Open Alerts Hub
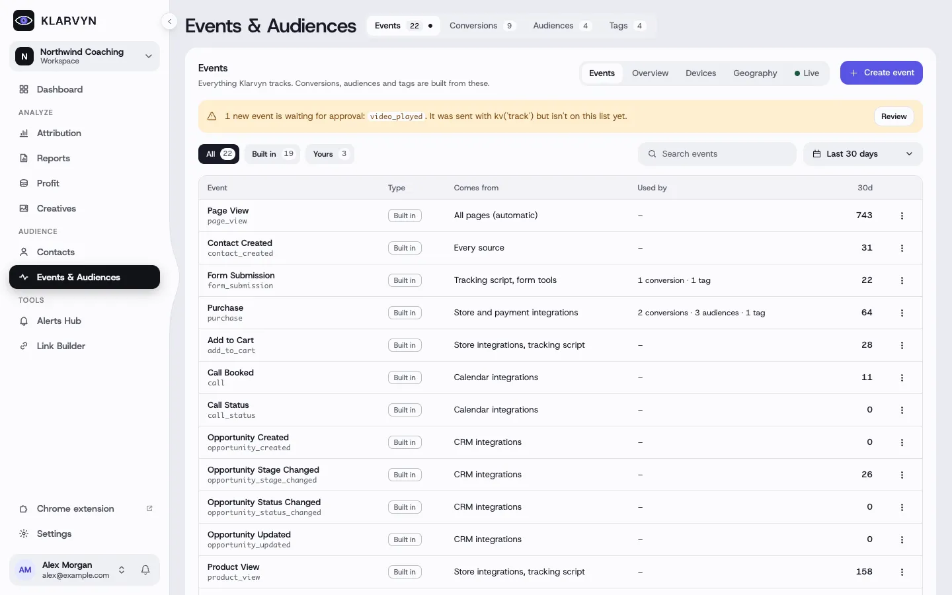 click(85, 321)
